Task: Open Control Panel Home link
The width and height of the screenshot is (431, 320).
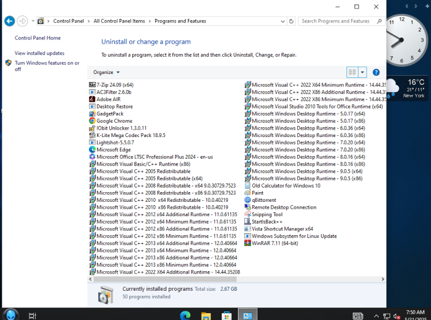Action: click(38, 38)
